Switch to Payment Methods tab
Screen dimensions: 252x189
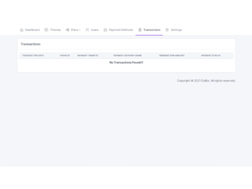tap(118, 30)
